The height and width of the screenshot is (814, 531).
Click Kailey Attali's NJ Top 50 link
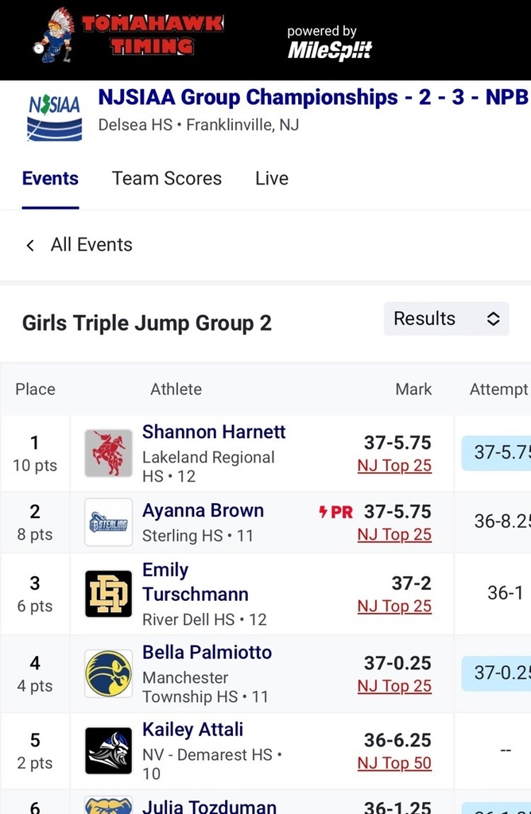394,763
